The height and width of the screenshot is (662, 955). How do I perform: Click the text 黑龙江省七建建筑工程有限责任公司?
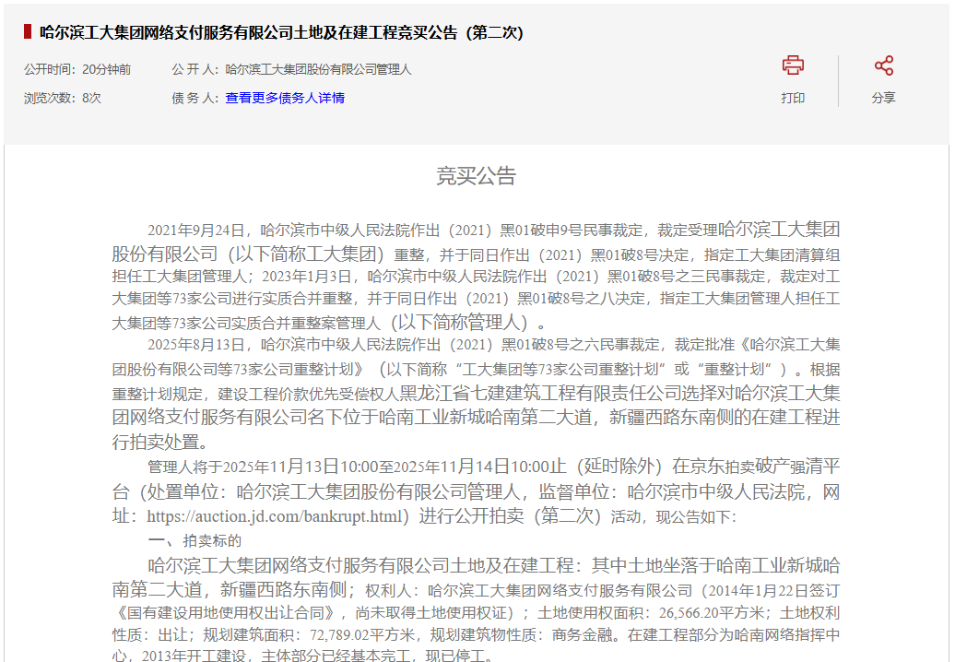[539, 394]
